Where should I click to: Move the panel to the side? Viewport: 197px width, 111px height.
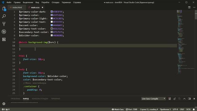coord(189,99)
